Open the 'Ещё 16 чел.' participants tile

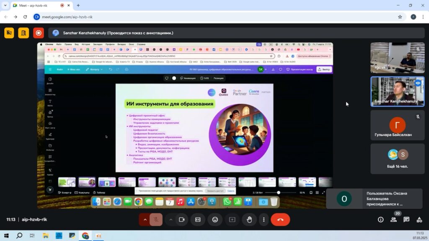[x=398, y=159]
